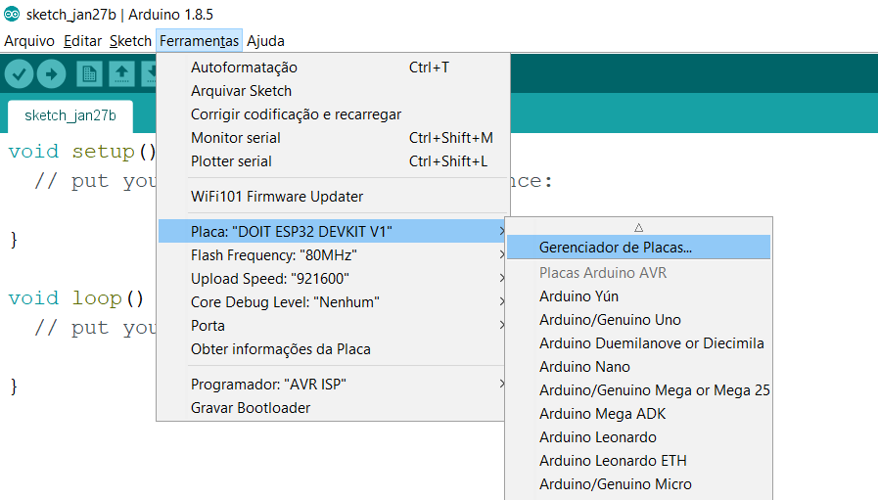
Task: Select Arduino/Genuino Uno board
Action: click(638, 320)
